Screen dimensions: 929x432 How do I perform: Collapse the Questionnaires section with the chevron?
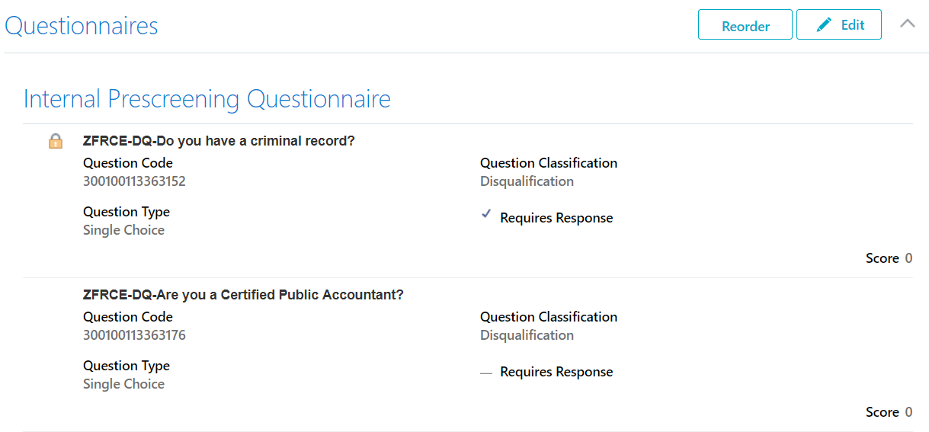(907, 24)
